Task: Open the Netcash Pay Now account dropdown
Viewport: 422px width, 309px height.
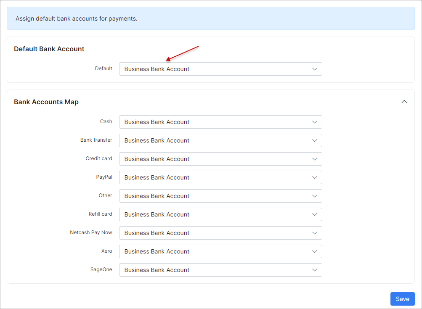Action: (220, 233)
